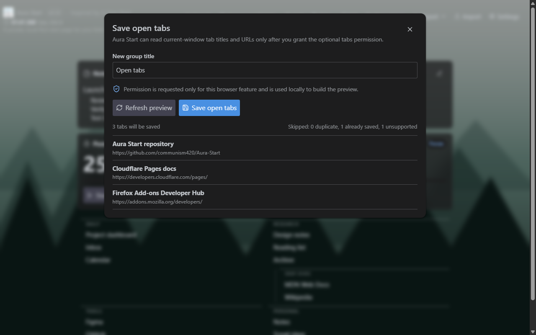Click the addons.mozilla.org developers URL

point(157,202)
